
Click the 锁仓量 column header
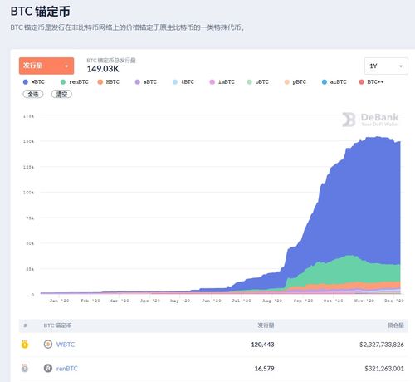point(396,326)
